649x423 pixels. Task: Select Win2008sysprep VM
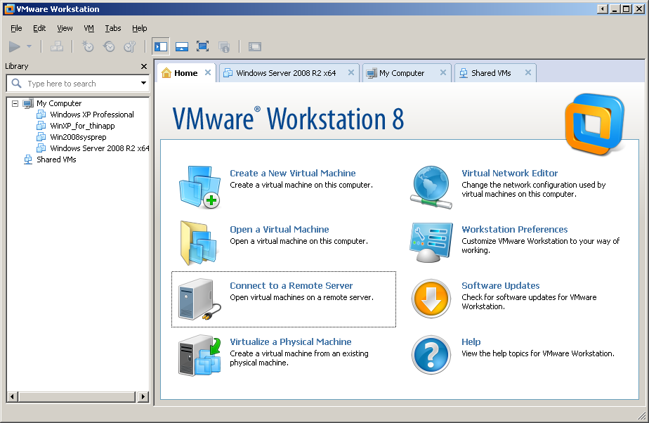pyautogui.click(x=78, y=137)
